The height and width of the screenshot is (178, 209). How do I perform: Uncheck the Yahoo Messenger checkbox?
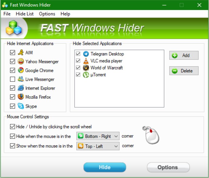(12, 61)
